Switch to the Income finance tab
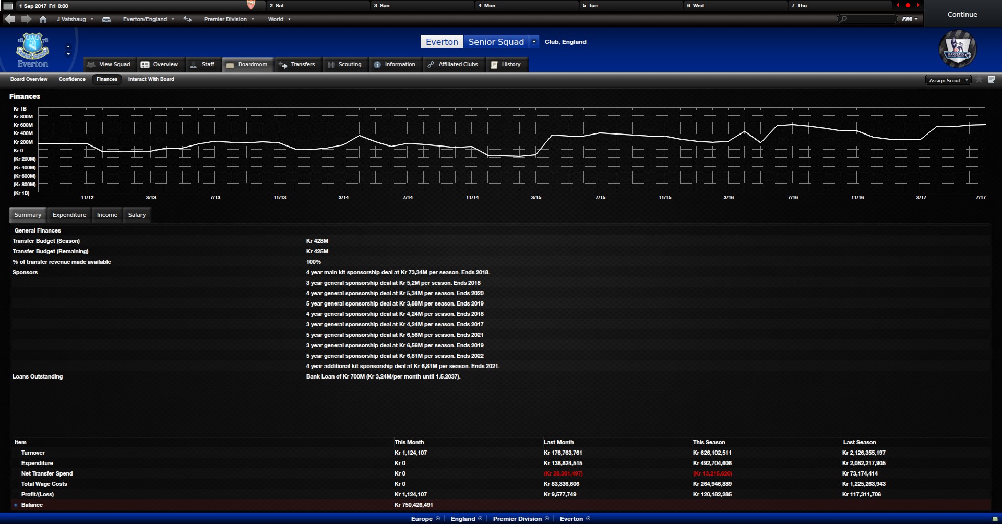 click(107, 215)
